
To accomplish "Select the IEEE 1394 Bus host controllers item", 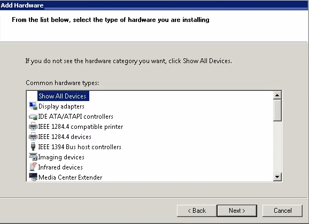I will (80, 147).
